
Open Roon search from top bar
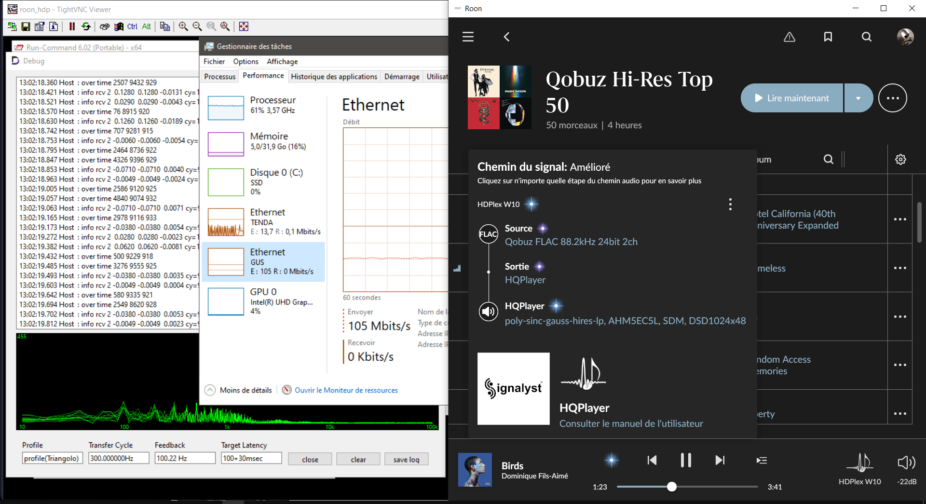(867, 37)
